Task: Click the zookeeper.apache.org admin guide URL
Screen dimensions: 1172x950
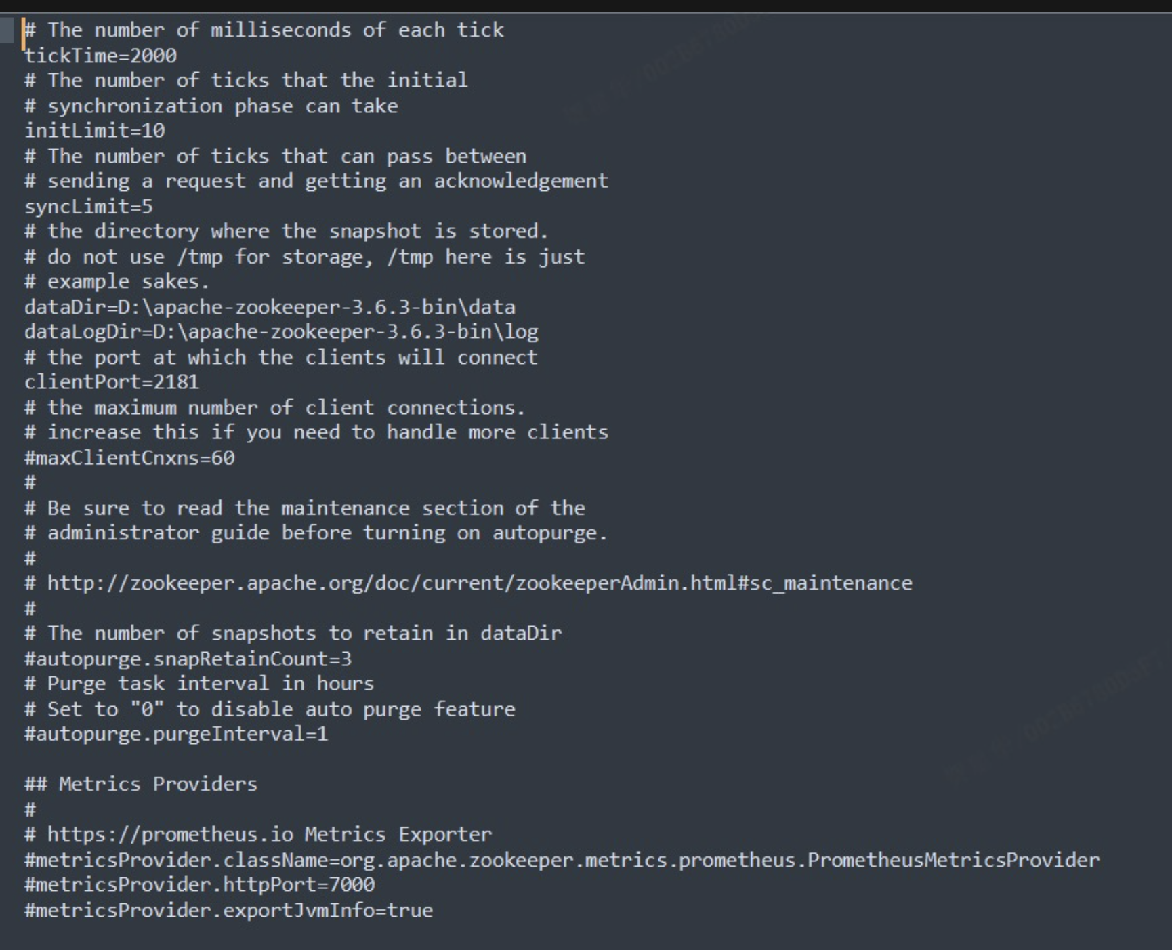Action: click(x=480, y=583)
